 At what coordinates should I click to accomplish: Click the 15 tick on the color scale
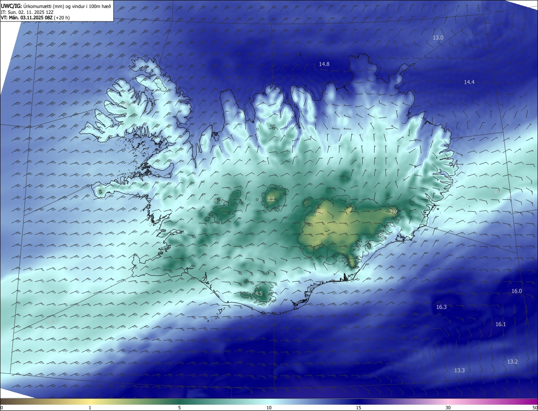[359, 408]
